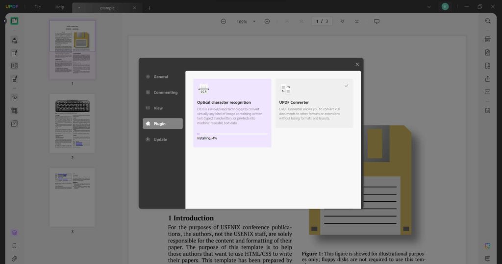Open the Protect PDF icon
Viewport: 502px width, 264px height.
488,66
